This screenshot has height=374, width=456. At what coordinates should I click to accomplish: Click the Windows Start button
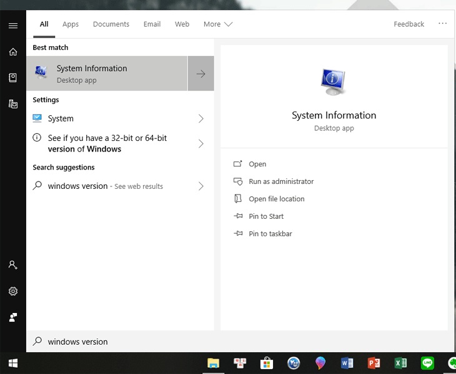(x=12, y=363)
